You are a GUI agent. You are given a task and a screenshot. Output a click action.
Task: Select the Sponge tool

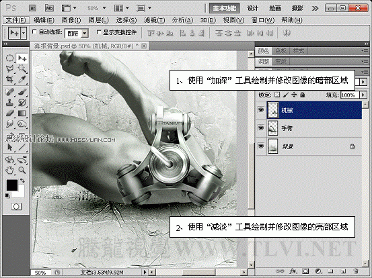22,124
